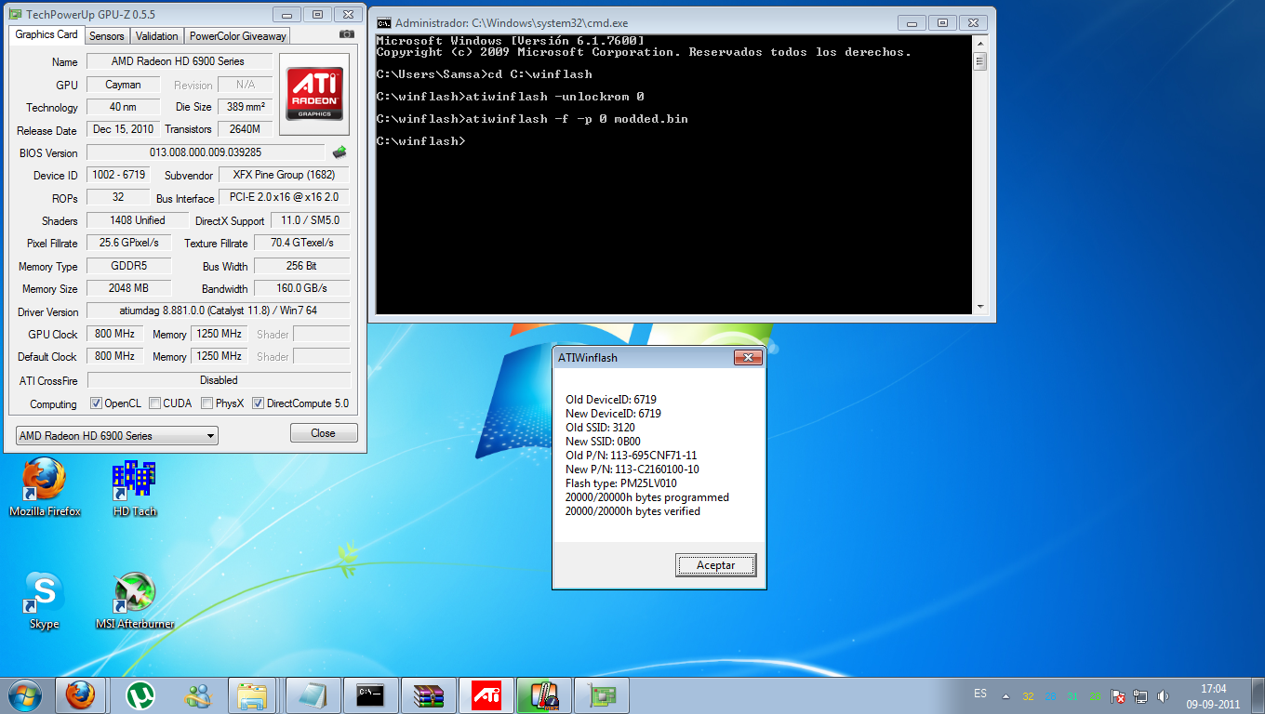Click the WinRAR taskbar icon
The width and height of the screenshot is (1265, 714).
tap(428, 694)
